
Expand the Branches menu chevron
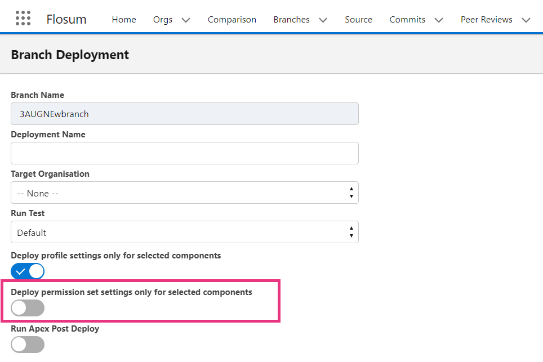click(x=323, y=20)
